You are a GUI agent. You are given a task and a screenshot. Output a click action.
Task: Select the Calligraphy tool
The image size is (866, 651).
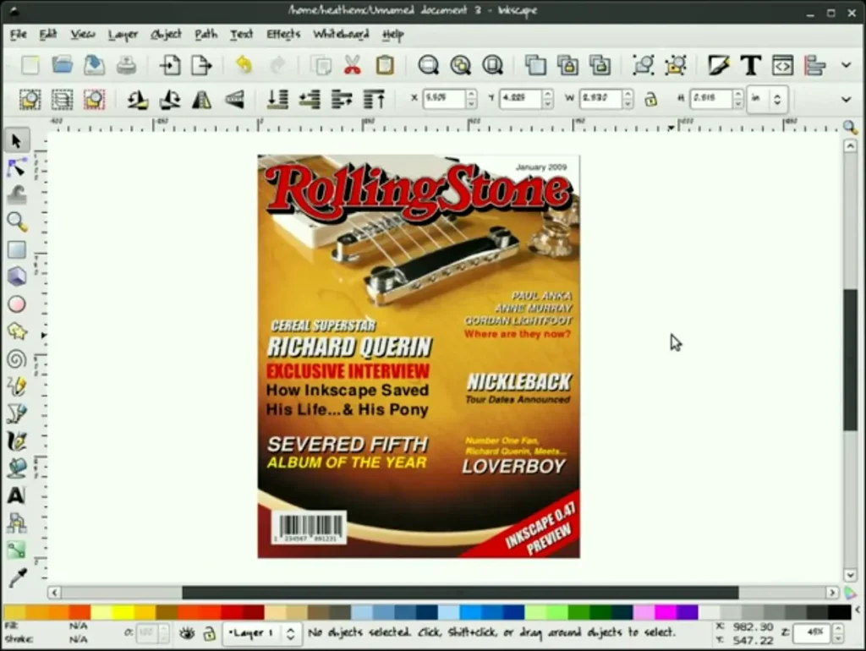point(17,440)
